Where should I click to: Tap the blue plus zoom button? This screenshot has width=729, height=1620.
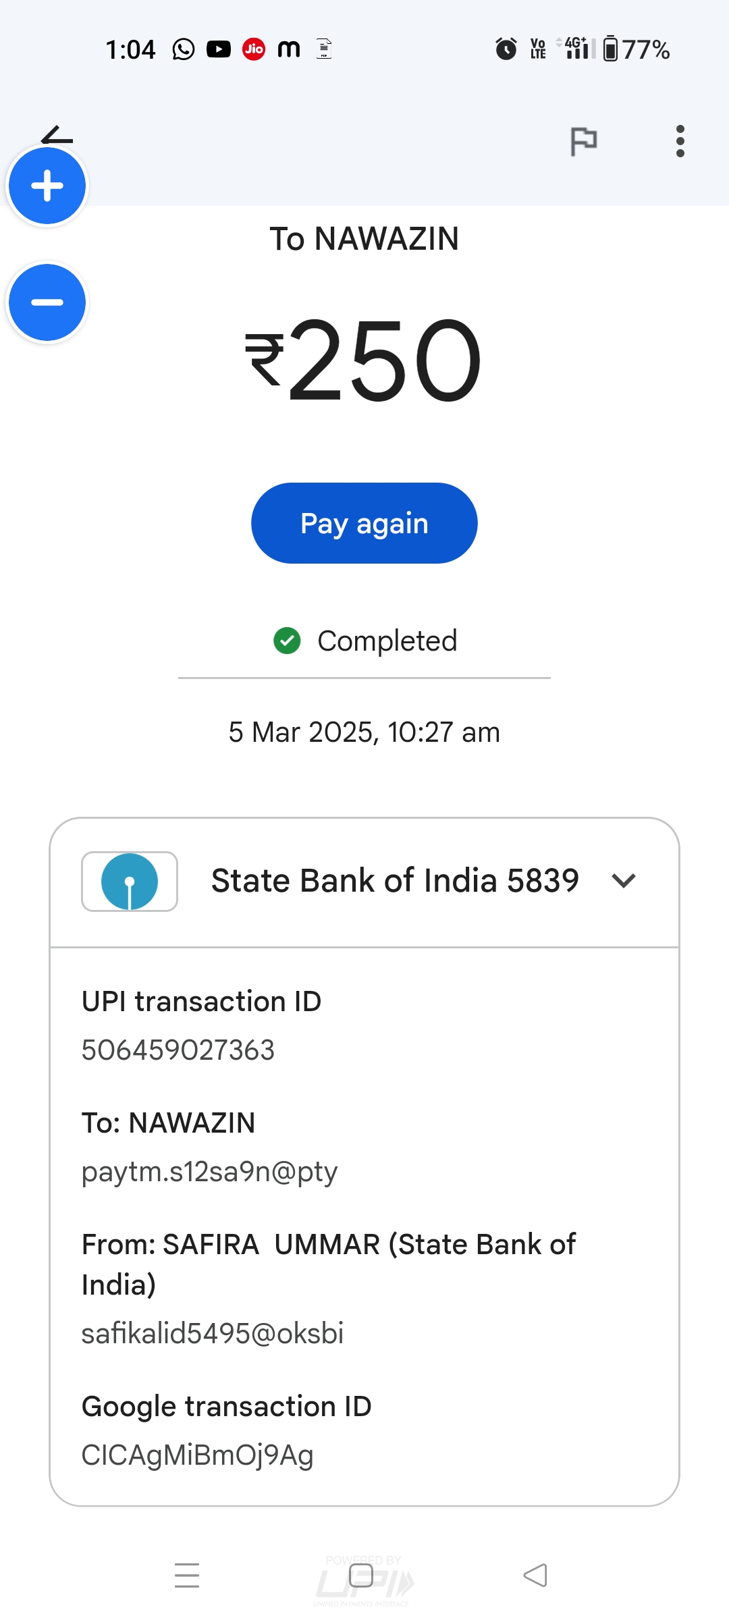(47, 186)
